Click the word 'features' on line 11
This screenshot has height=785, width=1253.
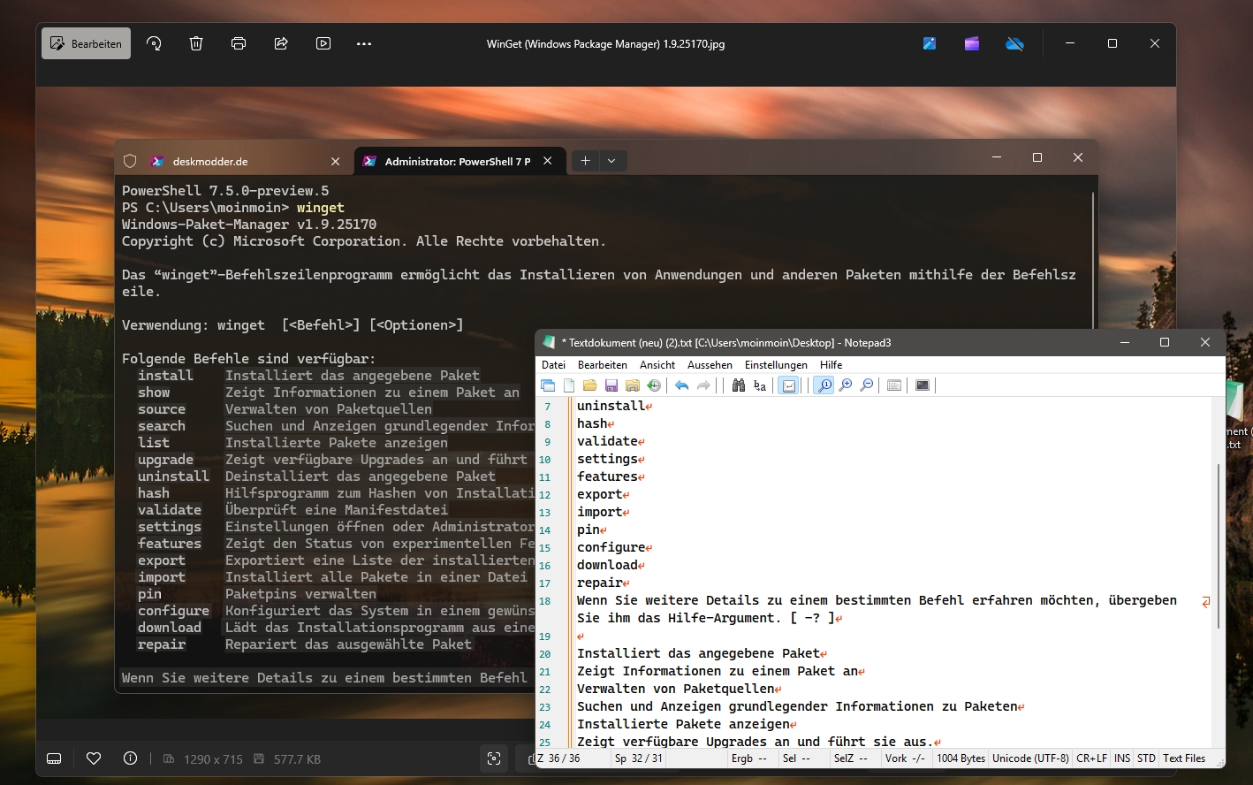pos(607,476)
